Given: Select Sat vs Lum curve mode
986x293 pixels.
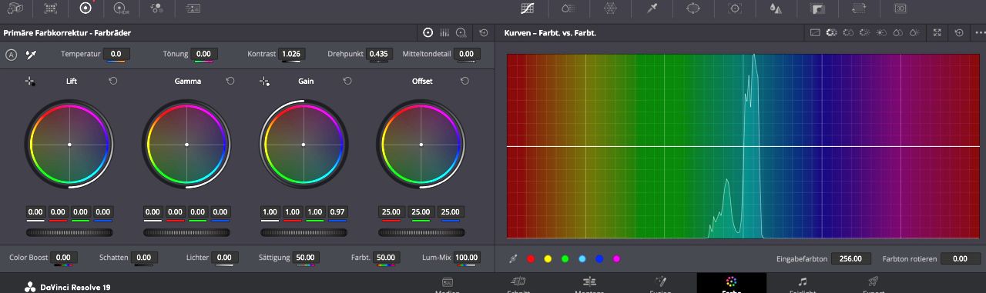Looking at the screenshot, I should tap(914, 33).
